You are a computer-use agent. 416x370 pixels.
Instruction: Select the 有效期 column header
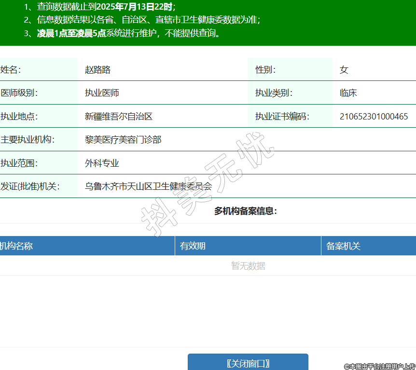pos(193,246)
